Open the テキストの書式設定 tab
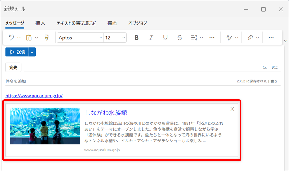The image size is (289, 171). tap(76, 23)
